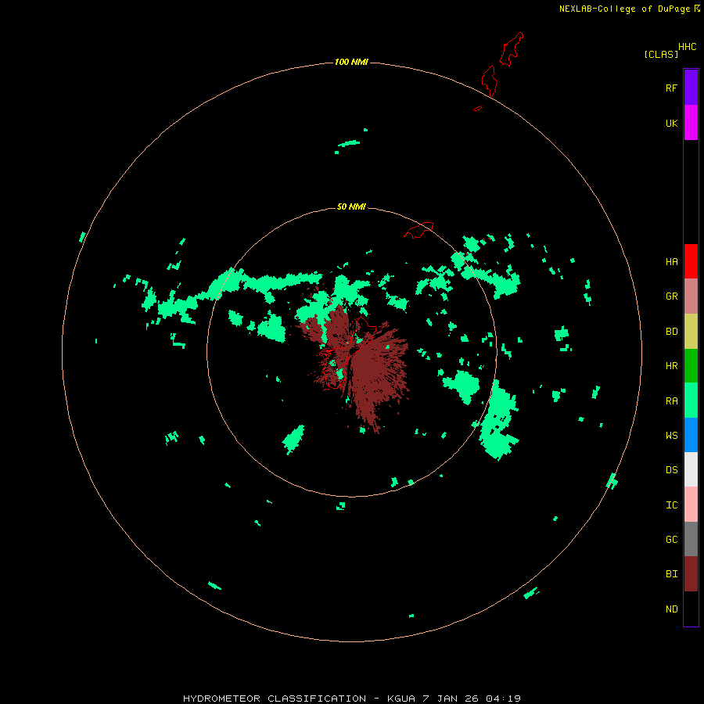Click the UK magenta legend swatch
This screenshot has width=704, height=704.
tap(691, 123)
